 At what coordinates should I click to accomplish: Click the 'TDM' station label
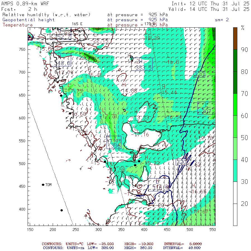(49, 185)
